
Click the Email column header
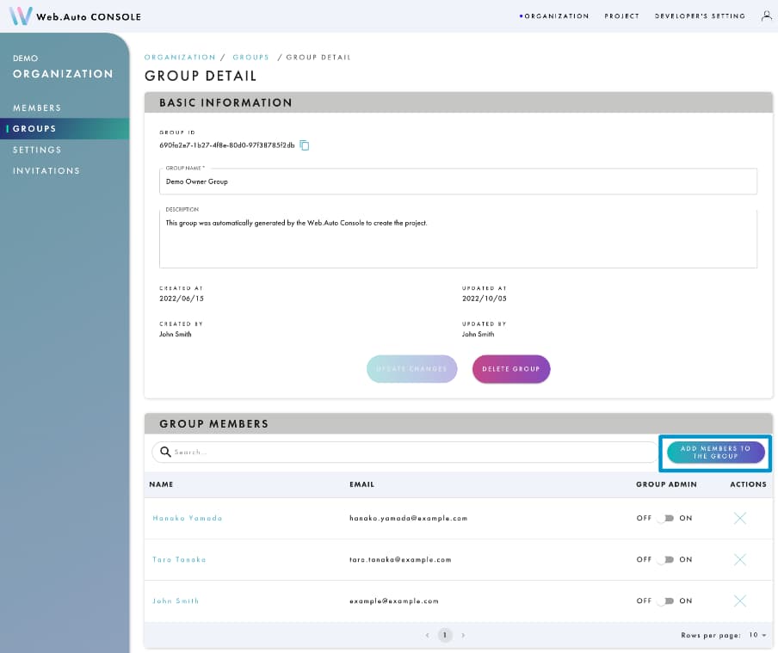click(x=361, y=484)
